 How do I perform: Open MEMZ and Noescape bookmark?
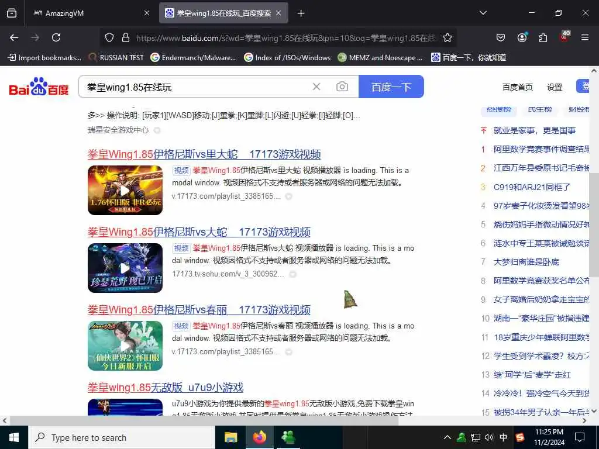380,58
